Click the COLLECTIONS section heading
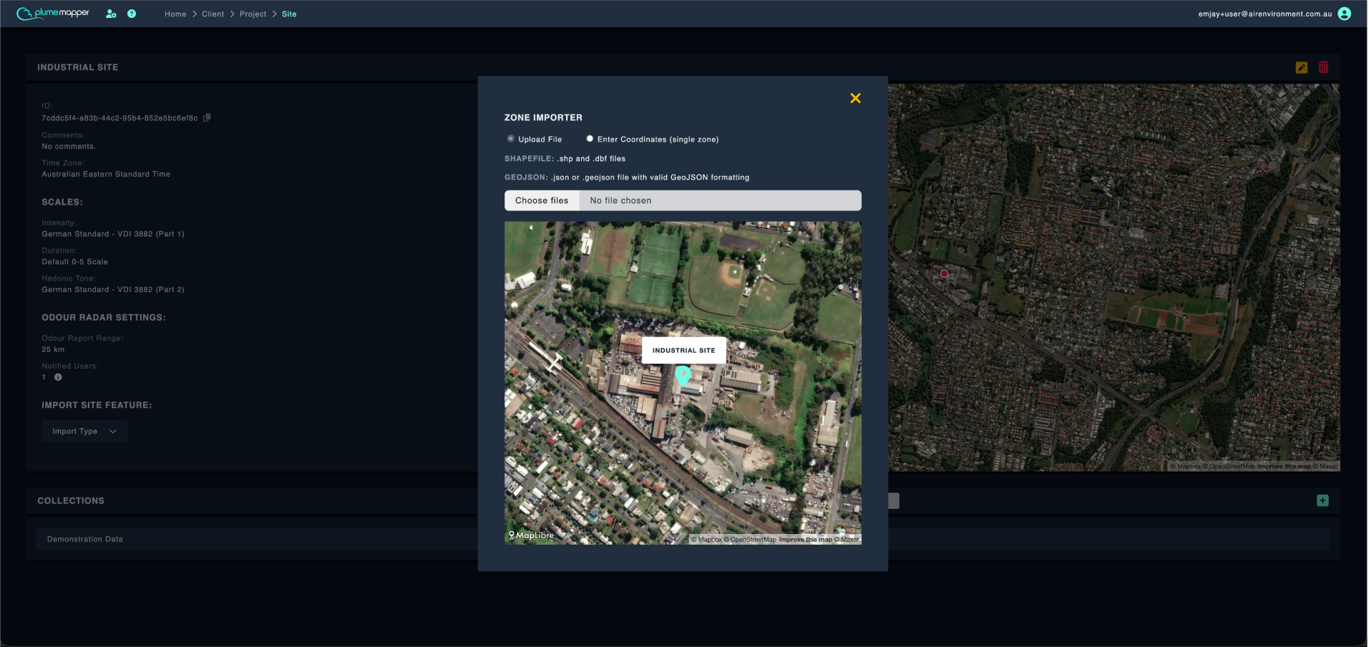 (x=71, y=501)
